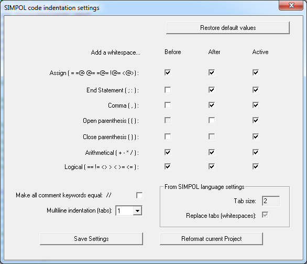The width and height of the screenshot is (307, 264).
Task: Uncheck Comma row After checkbox
Action: (212, 105)
